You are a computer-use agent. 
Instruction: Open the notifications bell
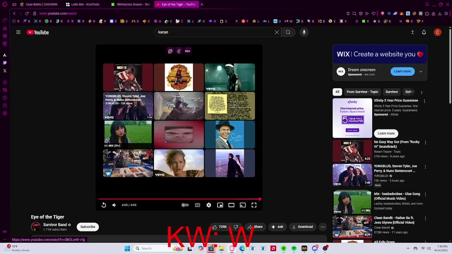point(424,32)
